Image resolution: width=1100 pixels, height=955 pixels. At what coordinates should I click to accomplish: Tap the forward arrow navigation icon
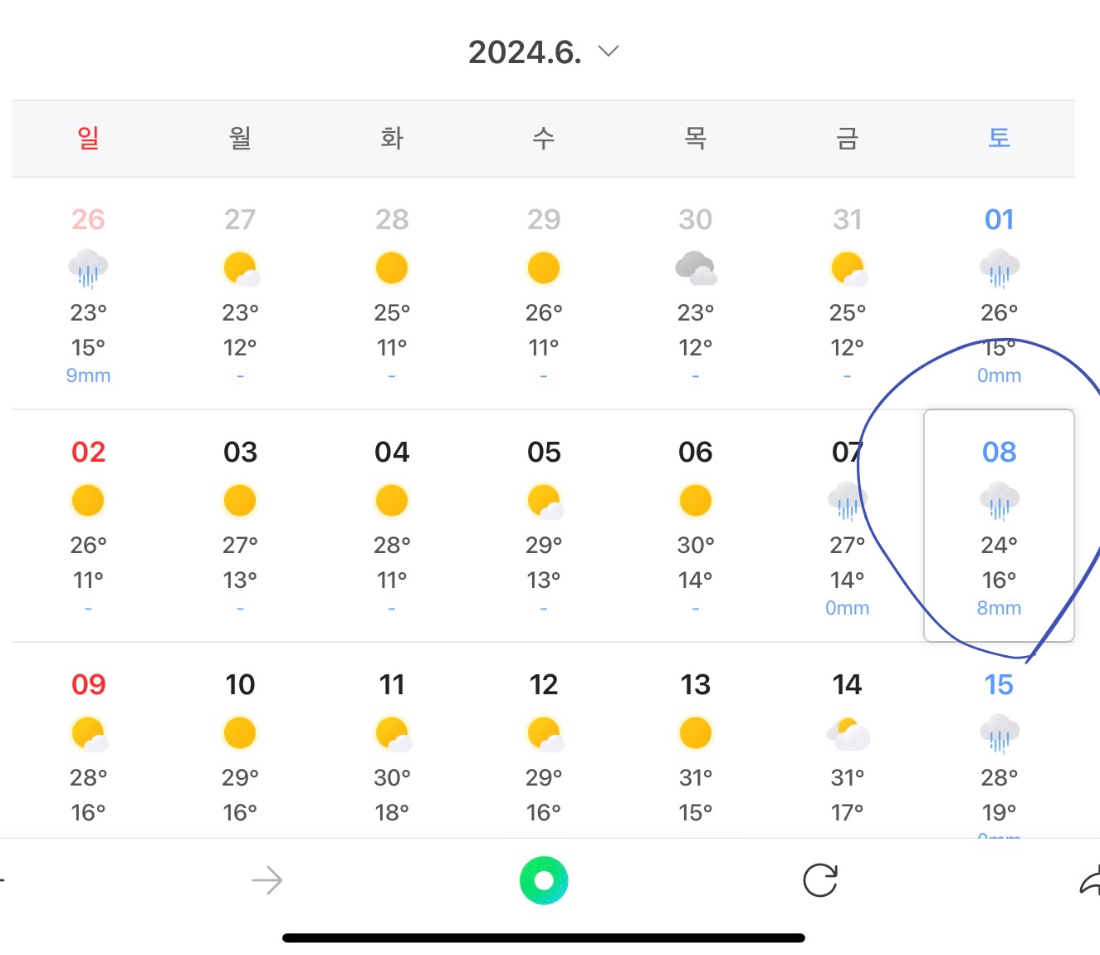tap(266, 880)
